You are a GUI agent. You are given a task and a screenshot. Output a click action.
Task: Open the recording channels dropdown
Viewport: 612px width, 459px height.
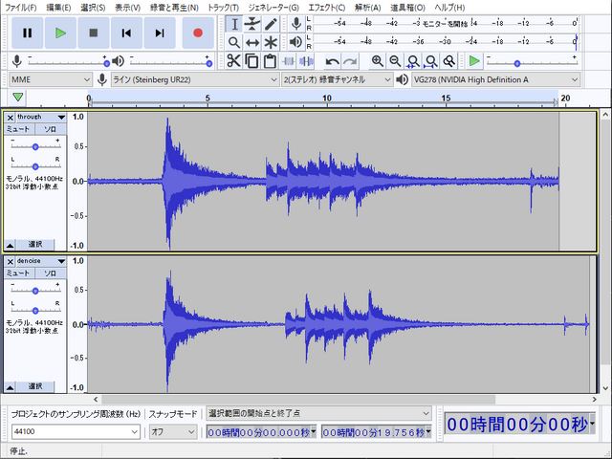click(337, 79)
